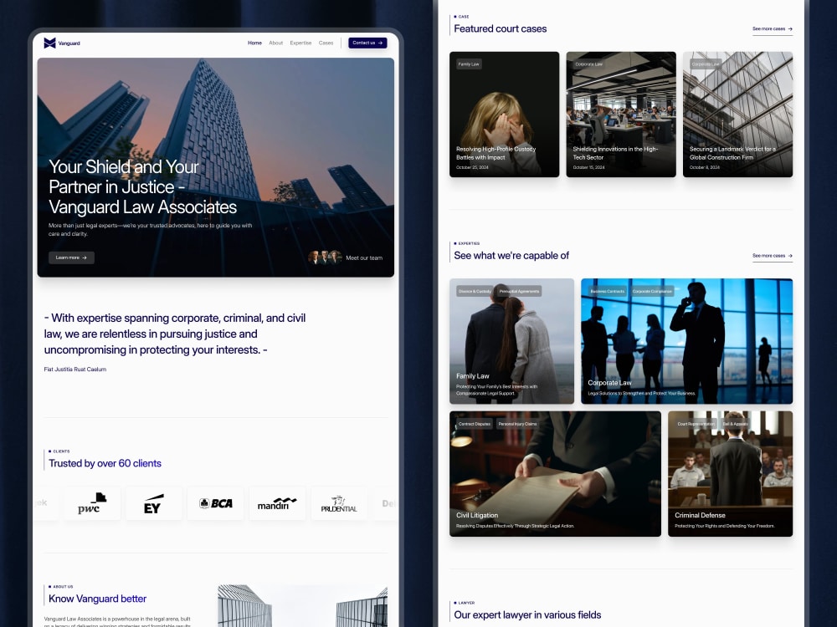Click the Meet our team link
Screen dimensions: 837x627
[x=364, y=258]
